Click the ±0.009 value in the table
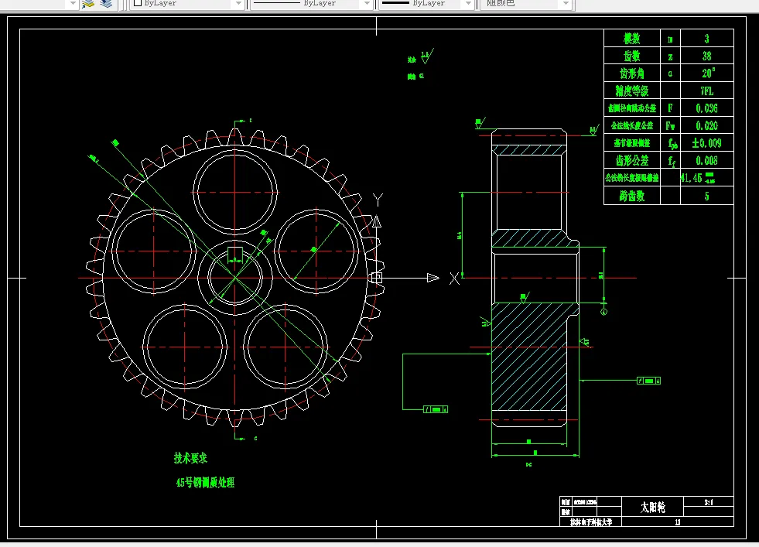 (x=706, y=143)
